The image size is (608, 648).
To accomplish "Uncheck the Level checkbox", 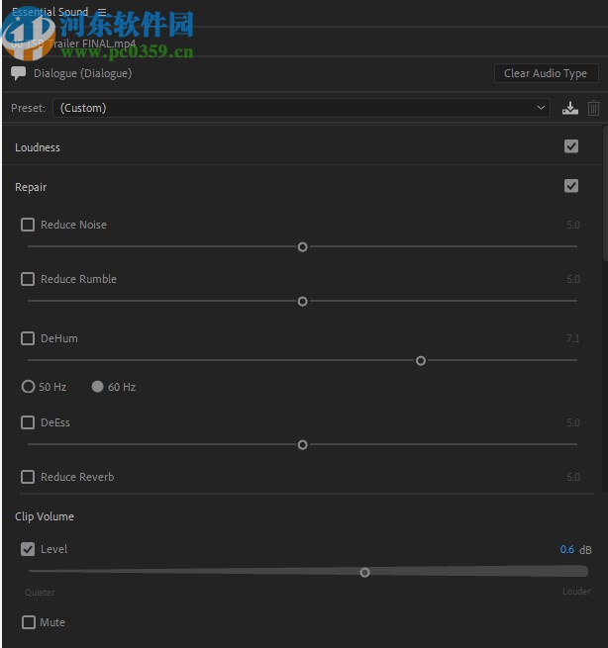I will pyautogui.click(x=28, y=549).
